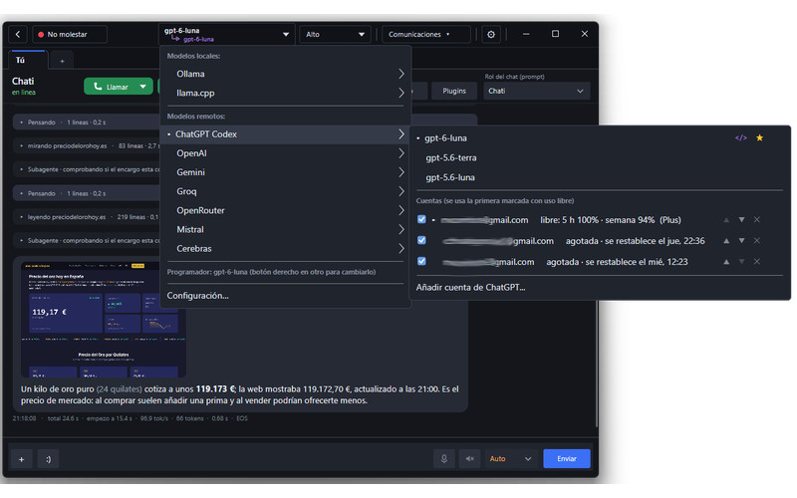
Task: Uncheck the account restored mié, 12:23
Action: tap(421, 261)
